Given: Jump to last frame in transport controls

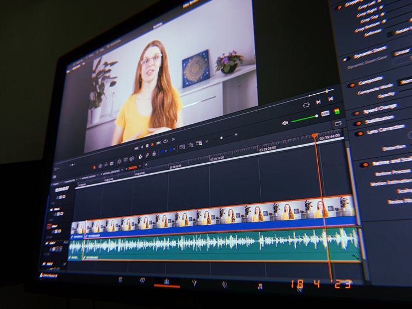Looking at the screenshot, I should (158, 143).
